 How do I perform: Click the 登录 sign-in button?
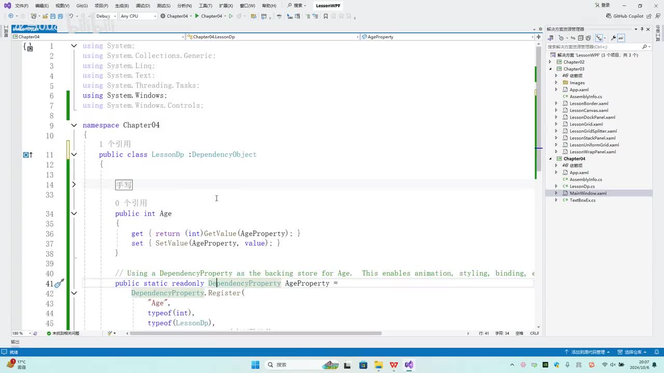click(x=602, y=5)
